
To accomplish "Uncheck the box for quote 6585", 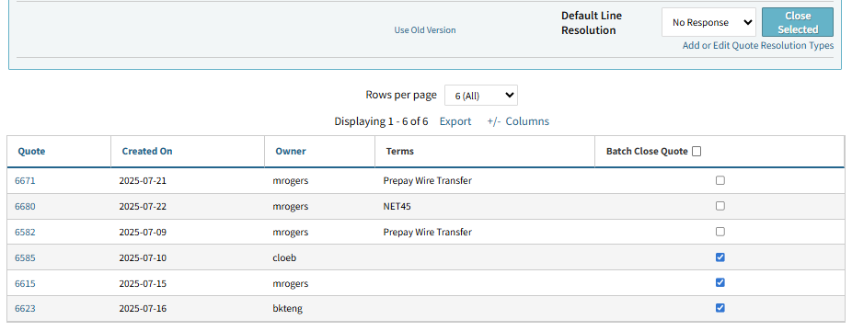I will point(720,257).
